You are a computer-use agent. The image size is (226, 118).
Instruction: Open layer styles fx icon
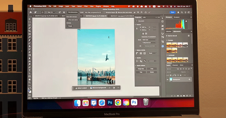[x=175, y=95]
